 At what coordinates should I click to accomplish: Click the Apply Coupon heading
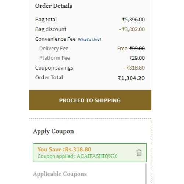click(x=53, y=131)
